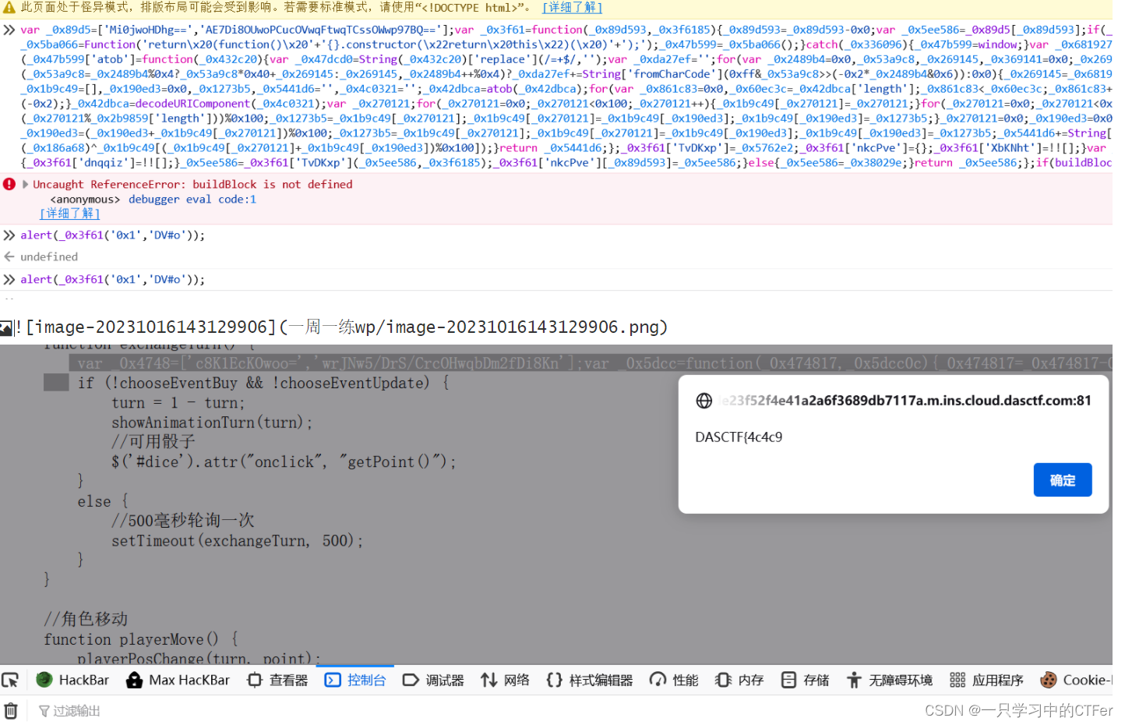The height and width of the screenshot is (725, 1125).
Task: Open the Max HacKBar tab
Action: click(178, 680)
